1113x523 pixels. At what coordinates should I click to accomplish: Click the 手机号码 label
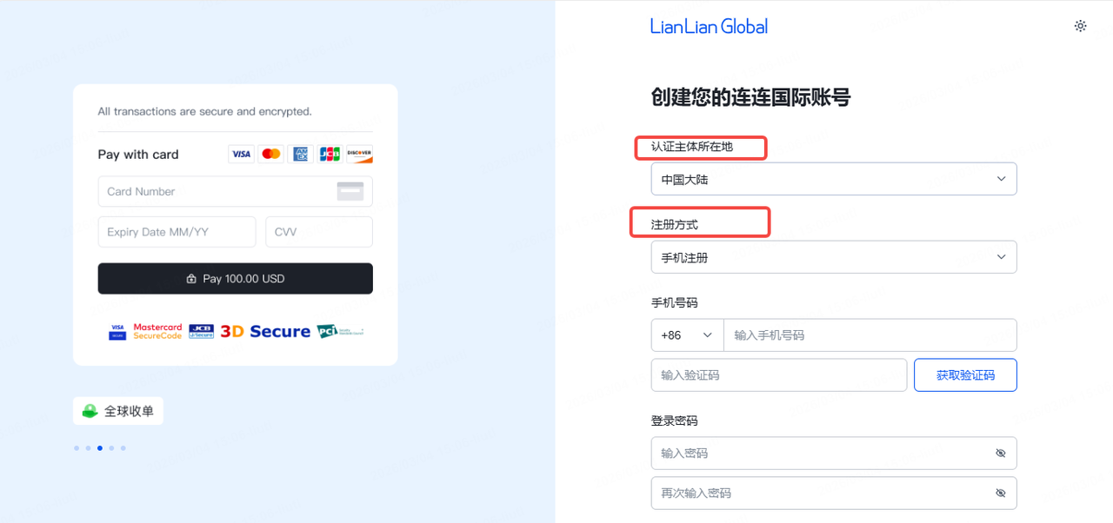pyautogui.click(x=674, y=303)
